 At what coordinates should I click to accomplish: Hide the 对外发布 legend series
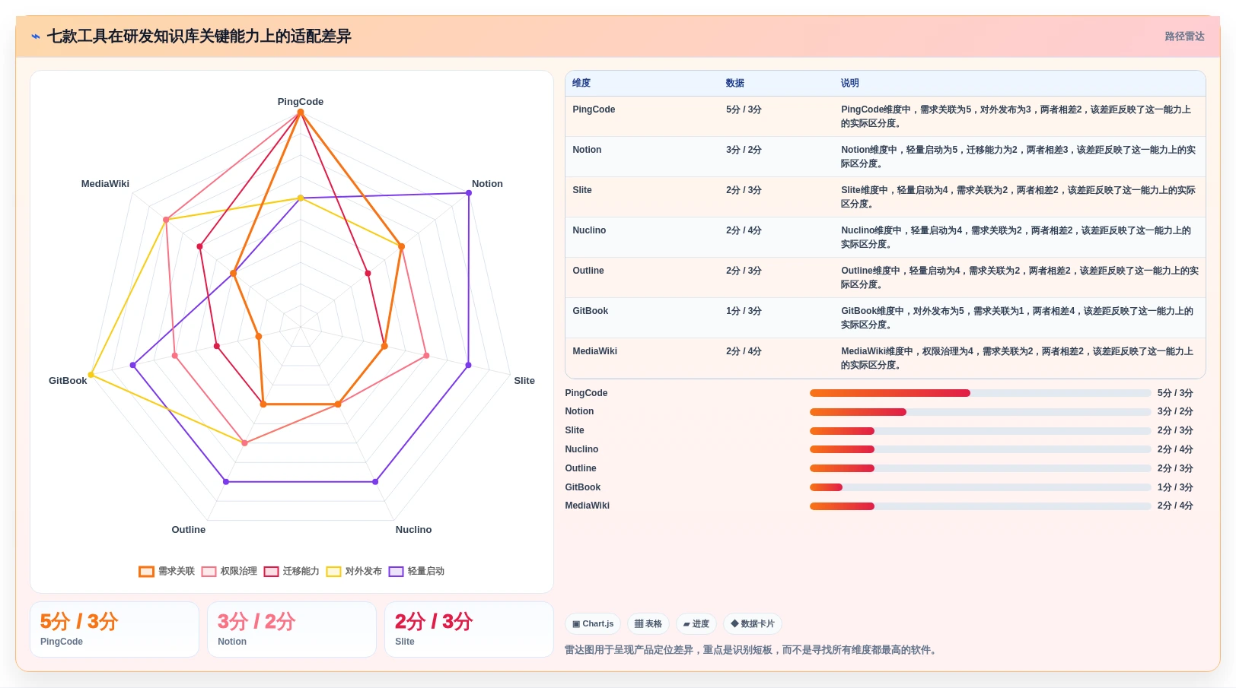(x=354, y=571)
